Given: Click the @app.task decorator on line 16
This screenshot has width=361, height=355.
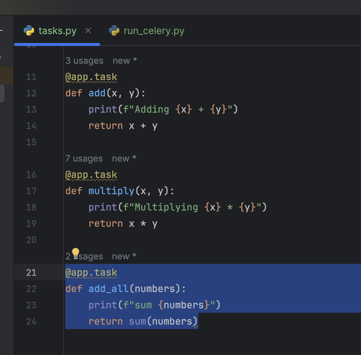Looking at the screenshot, I should click(x=91, y=175).
